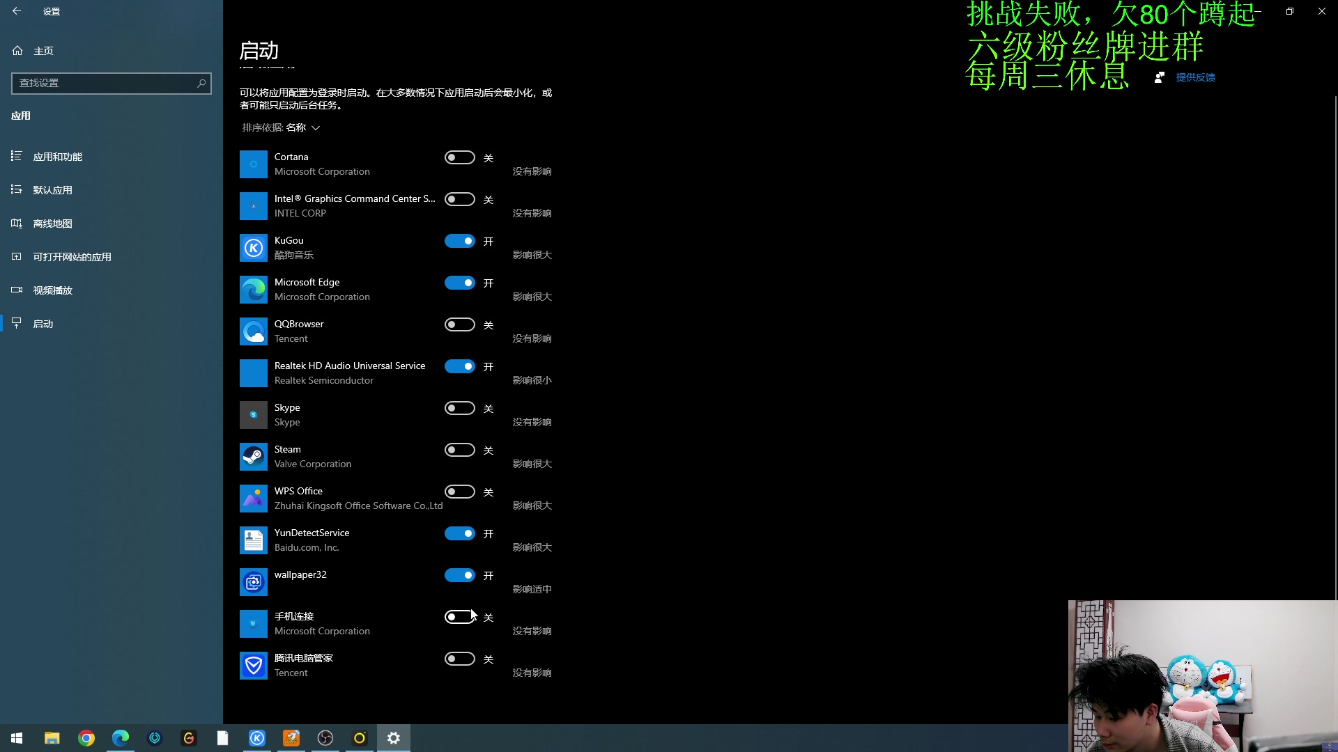Select 离线地图 in the sidebar
Image resolution: width=1338 pixels, height=752 pixels.
tap(52, 224)
